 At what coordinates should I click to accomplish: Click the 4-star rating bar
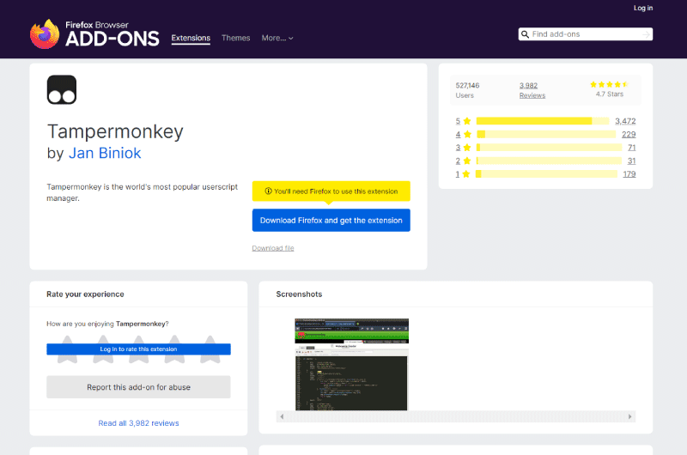point(546,135)
